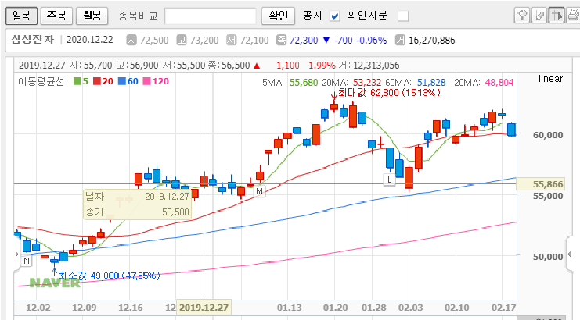Print the chart with printer icon
Screen dimensions: 580x320
573,16
